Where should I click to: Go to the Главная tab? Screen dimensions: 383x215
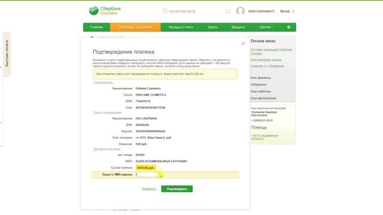pyautogui.click(x=96, y=27)
